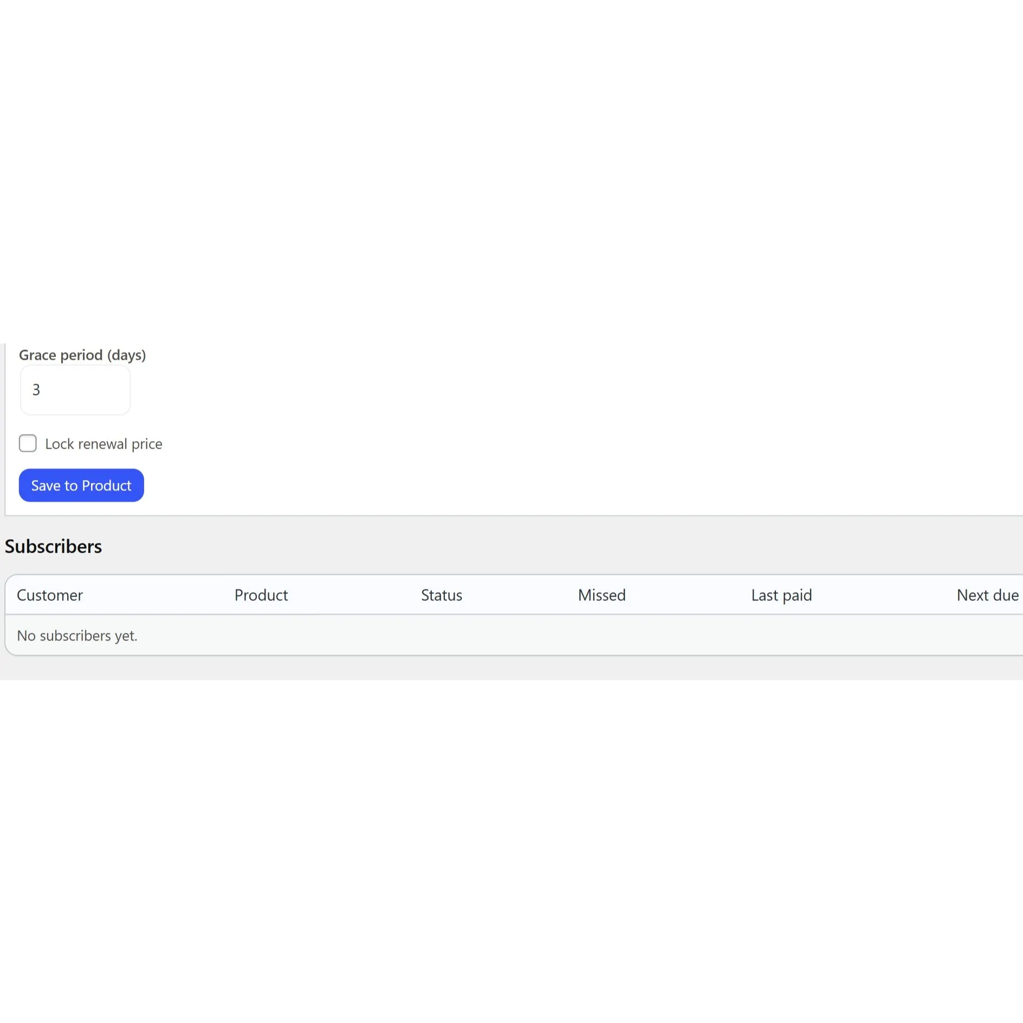Select the value 3 in grace period box

[36, 390]
